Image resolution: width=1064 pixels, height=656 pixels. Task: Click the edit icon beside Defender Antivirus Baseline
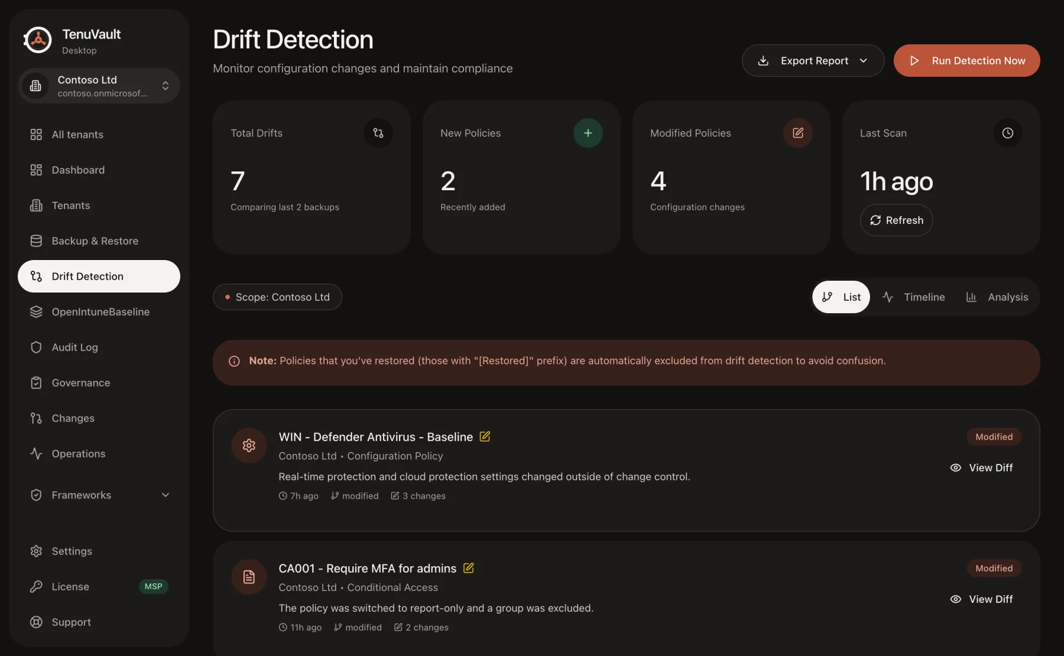(485, 436)
